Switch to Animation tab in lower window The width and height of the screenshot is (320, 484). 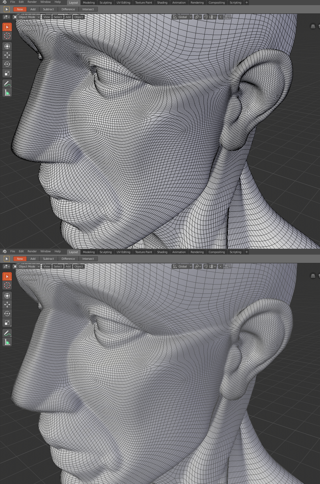click(179, 252)
